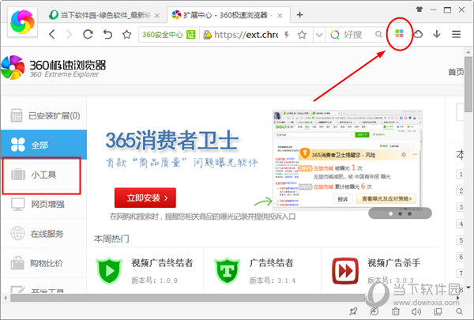This screenshot has width=474, height=320.
Task: Select the 小工具 category
Action: coord(42,175)
